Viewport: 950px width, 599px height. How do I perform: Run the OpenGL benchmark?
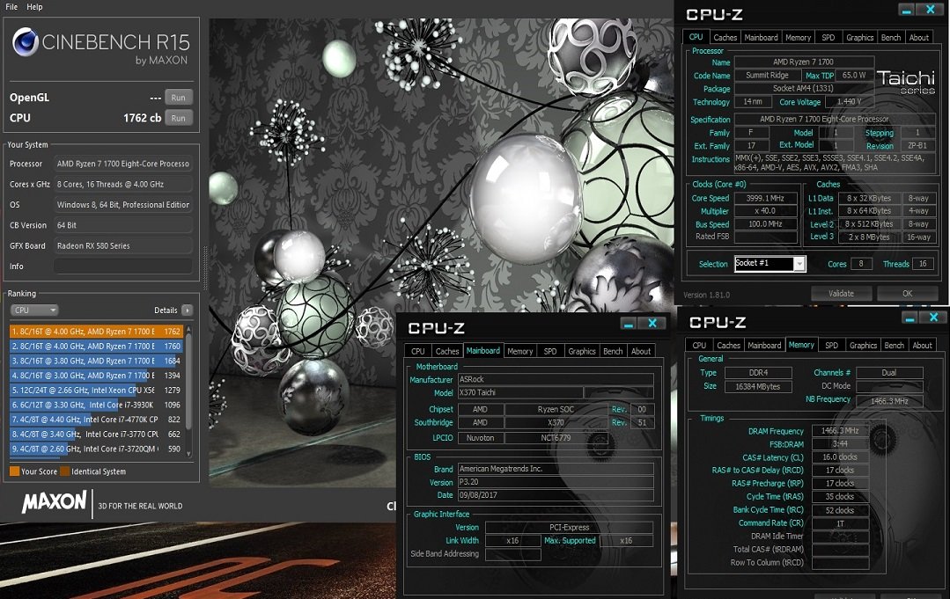coord(178,98)
